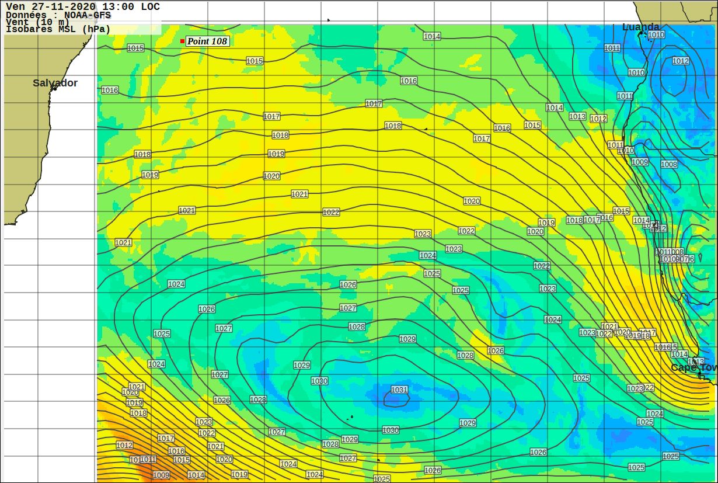
Task: Click the 1009 isobar label in bottom-left corner
Action: pyautogui.click(x=161, y=475)
